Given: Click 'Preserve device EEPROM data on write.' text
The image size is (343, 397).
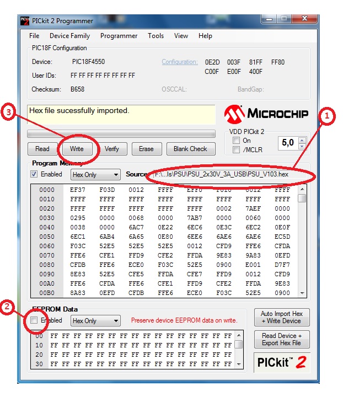Looking at the screenshot, I should pos(184,320).
